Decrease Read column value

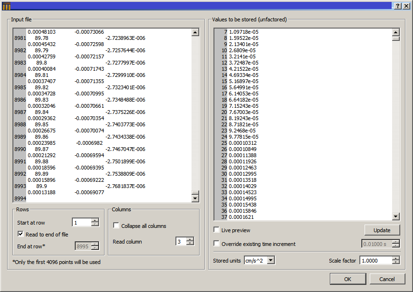[x=190, y=244]
